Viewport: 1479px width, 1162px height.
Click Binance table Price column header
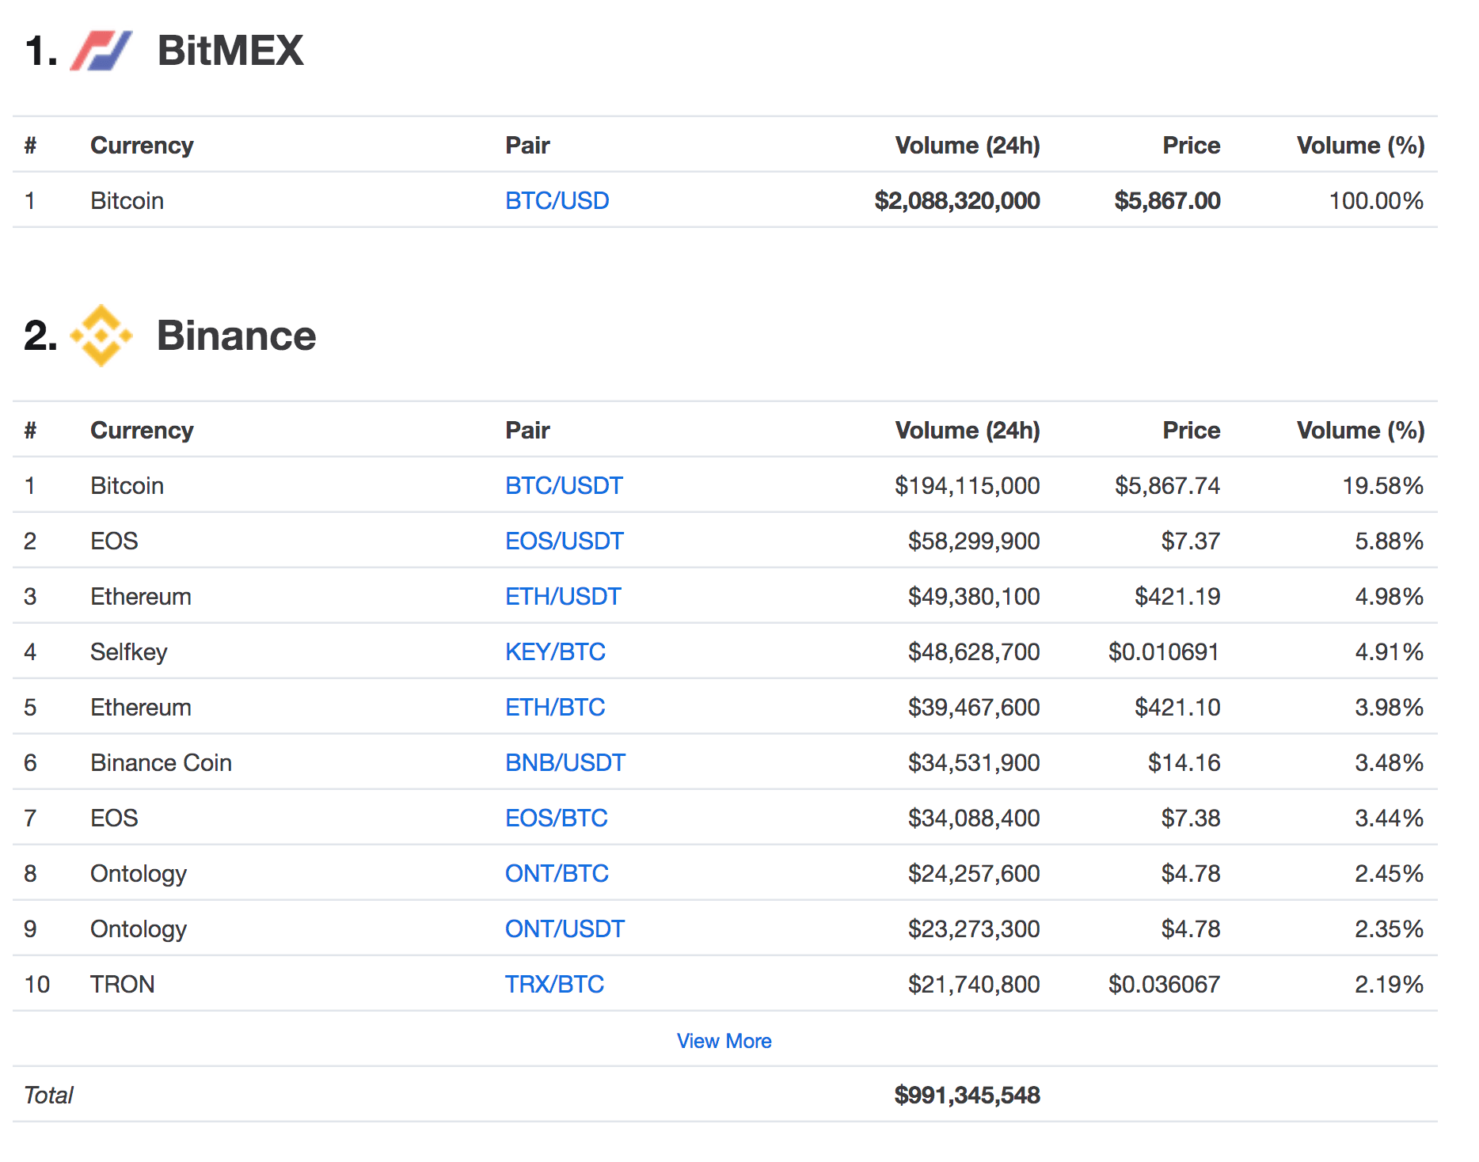[1191, 431]
